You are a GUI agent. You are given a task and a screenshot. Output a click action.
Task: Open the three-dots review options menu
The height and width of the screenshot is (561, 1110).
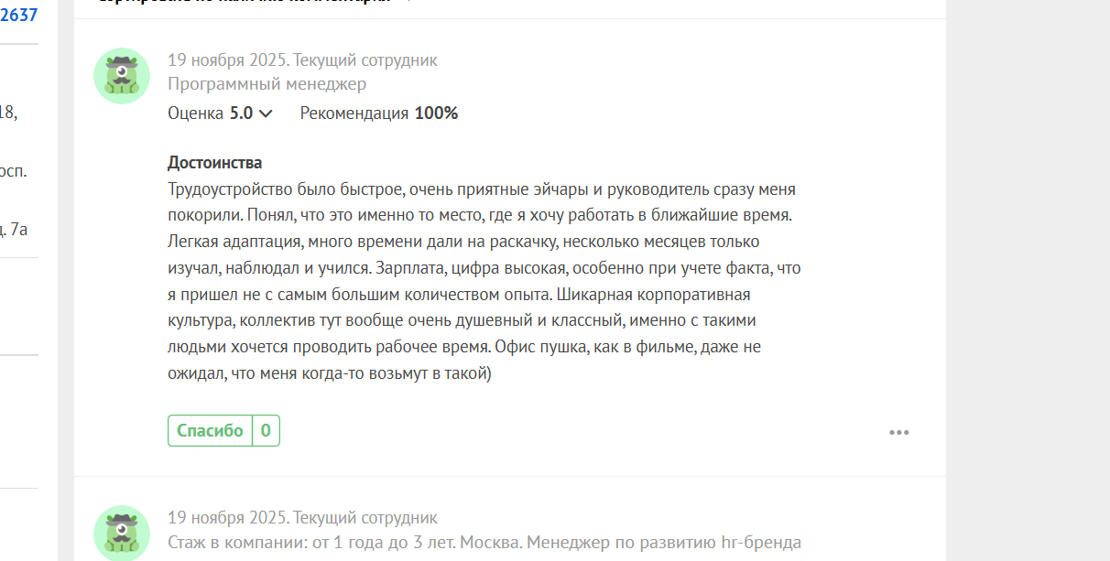[898, 432]
